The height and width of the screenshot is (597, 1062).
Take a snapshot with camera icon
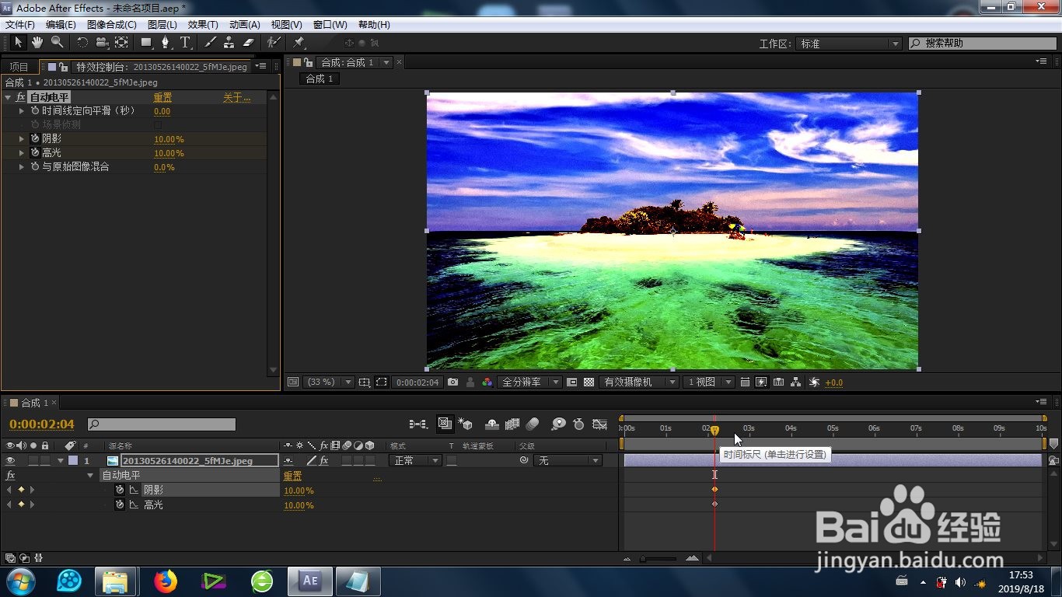pos(452,382)
